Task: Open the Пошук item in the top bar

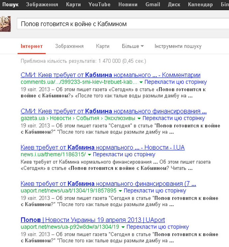Action: coord(10,4)
